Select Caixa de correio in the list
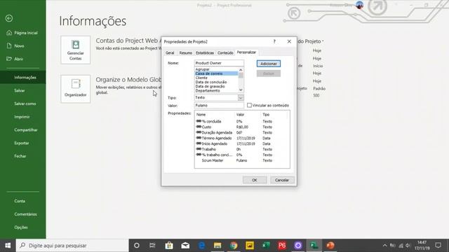The height and width of the screenshot is (252, 449). point(216,73)
